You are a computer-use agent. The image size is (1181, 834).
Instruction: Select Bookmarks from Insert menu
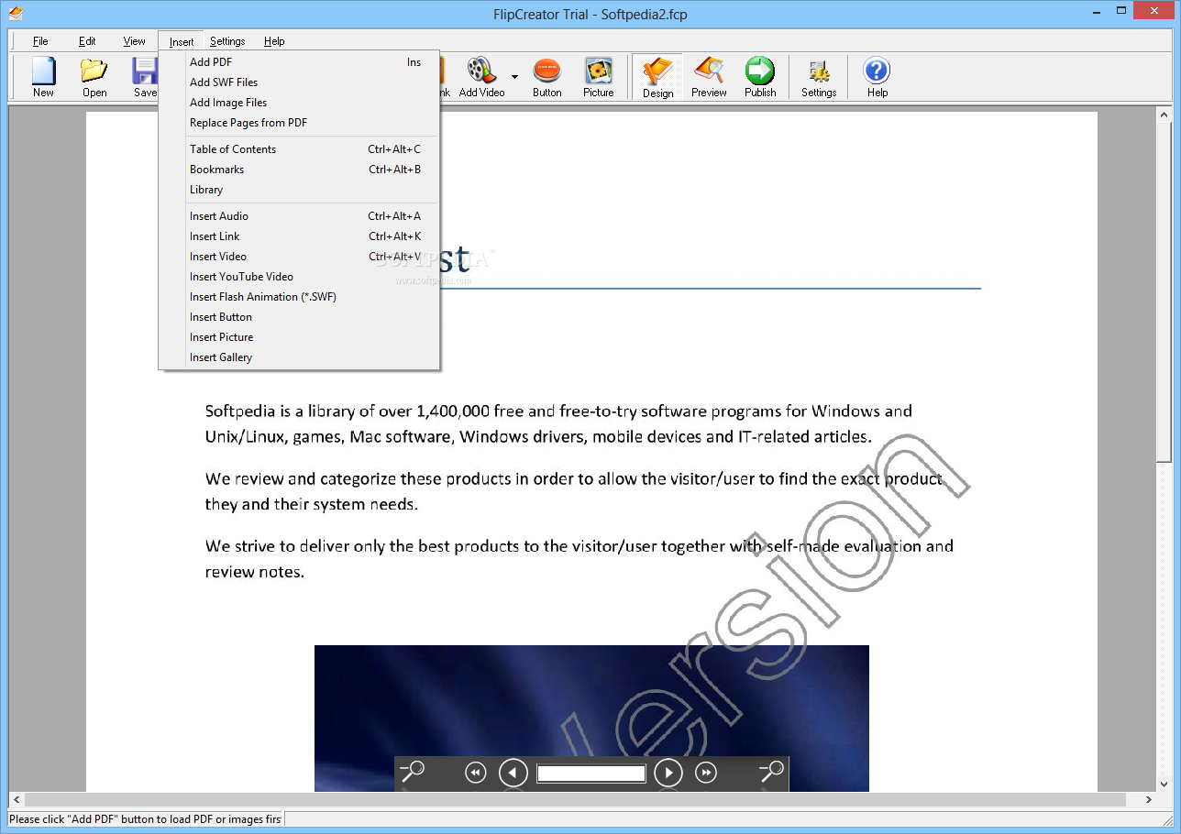pyautogui.click(x=299, y=170)
